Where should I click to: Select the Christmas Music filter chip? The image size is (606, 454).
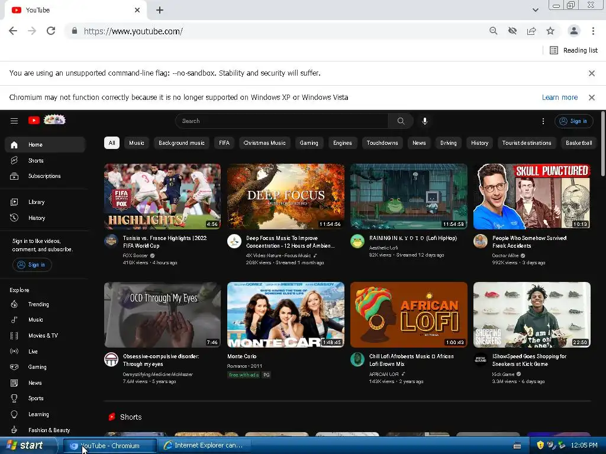point(265,143)
